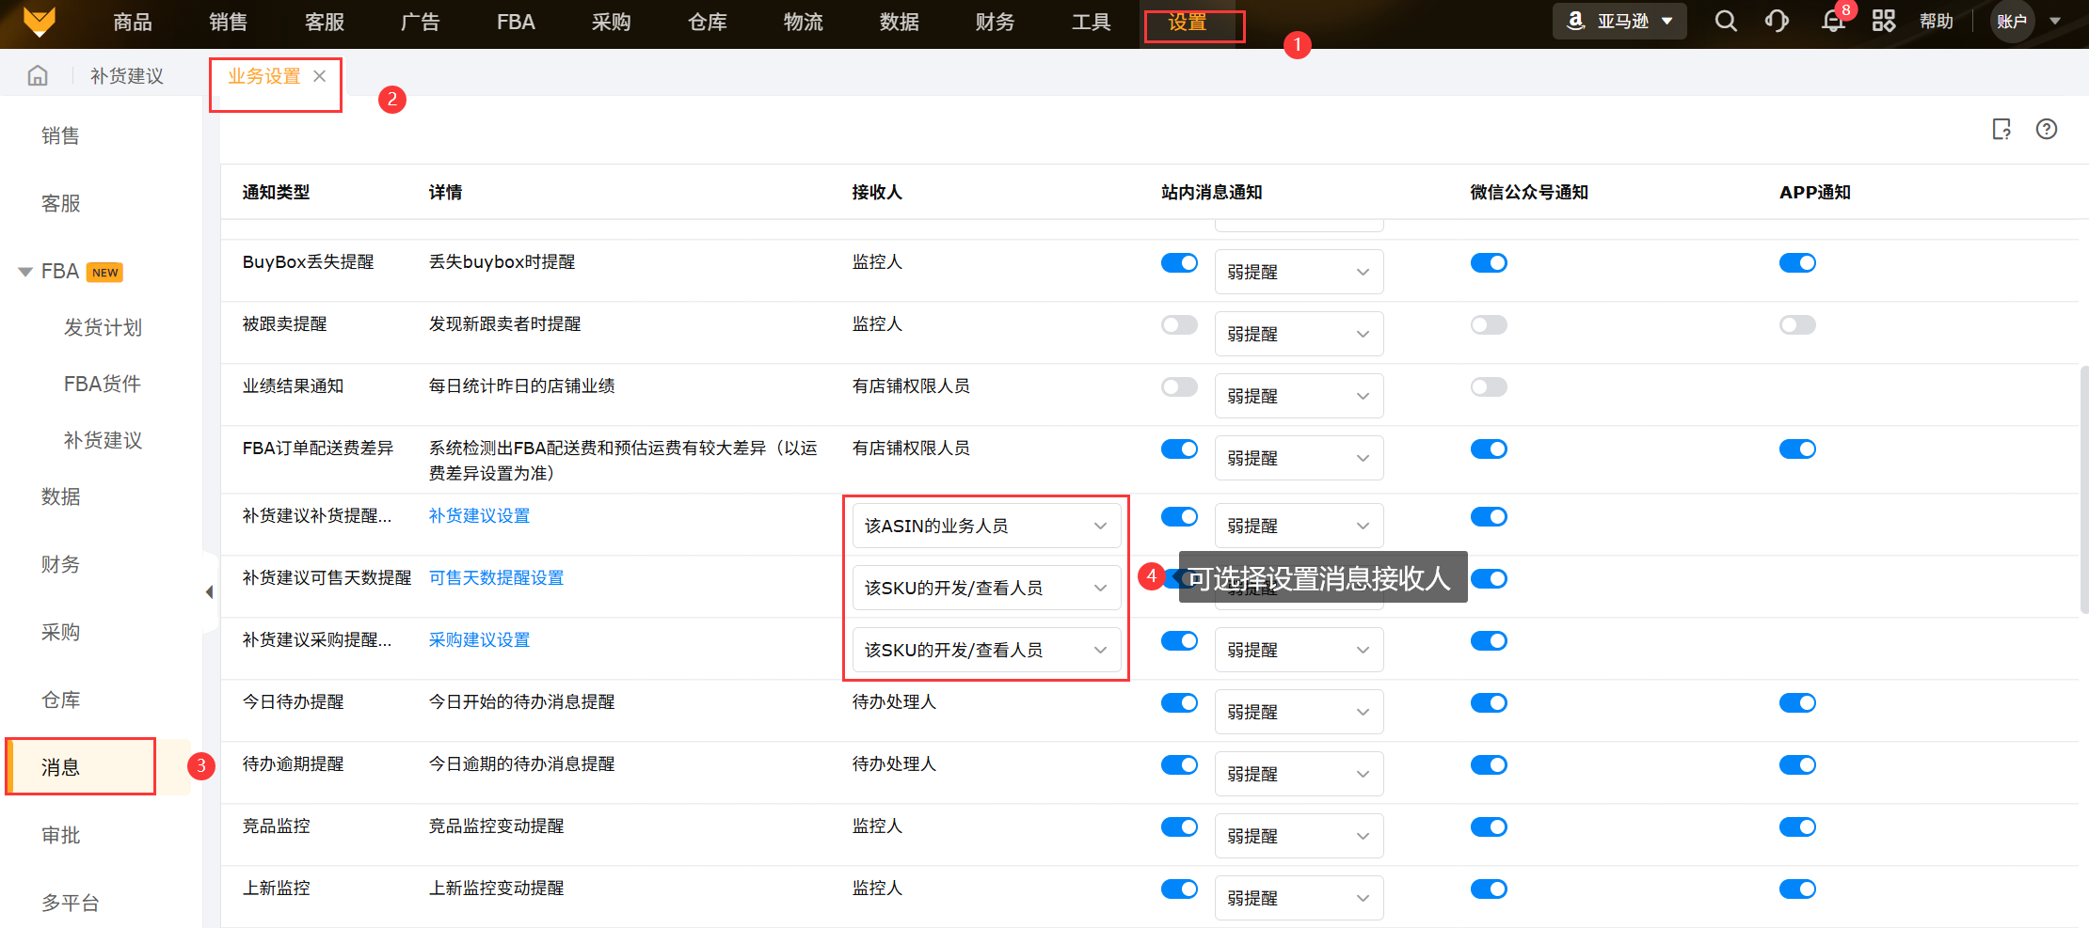This screenshot has height=928, width=2089.
Task: Enable 被跟卖提醒 站内消息 switch
Action: coord(1179,324)
